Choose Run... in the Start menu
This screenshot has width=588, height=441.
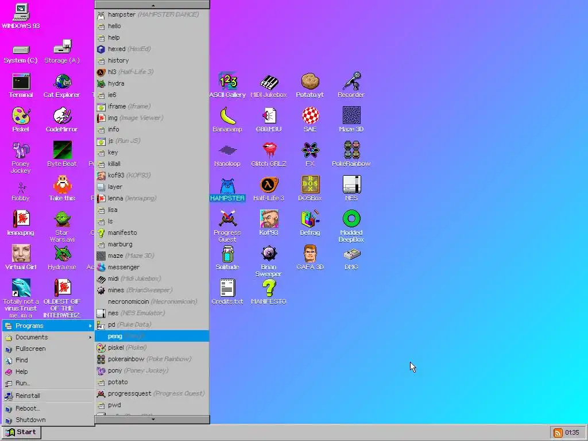[x=48, y=383]
